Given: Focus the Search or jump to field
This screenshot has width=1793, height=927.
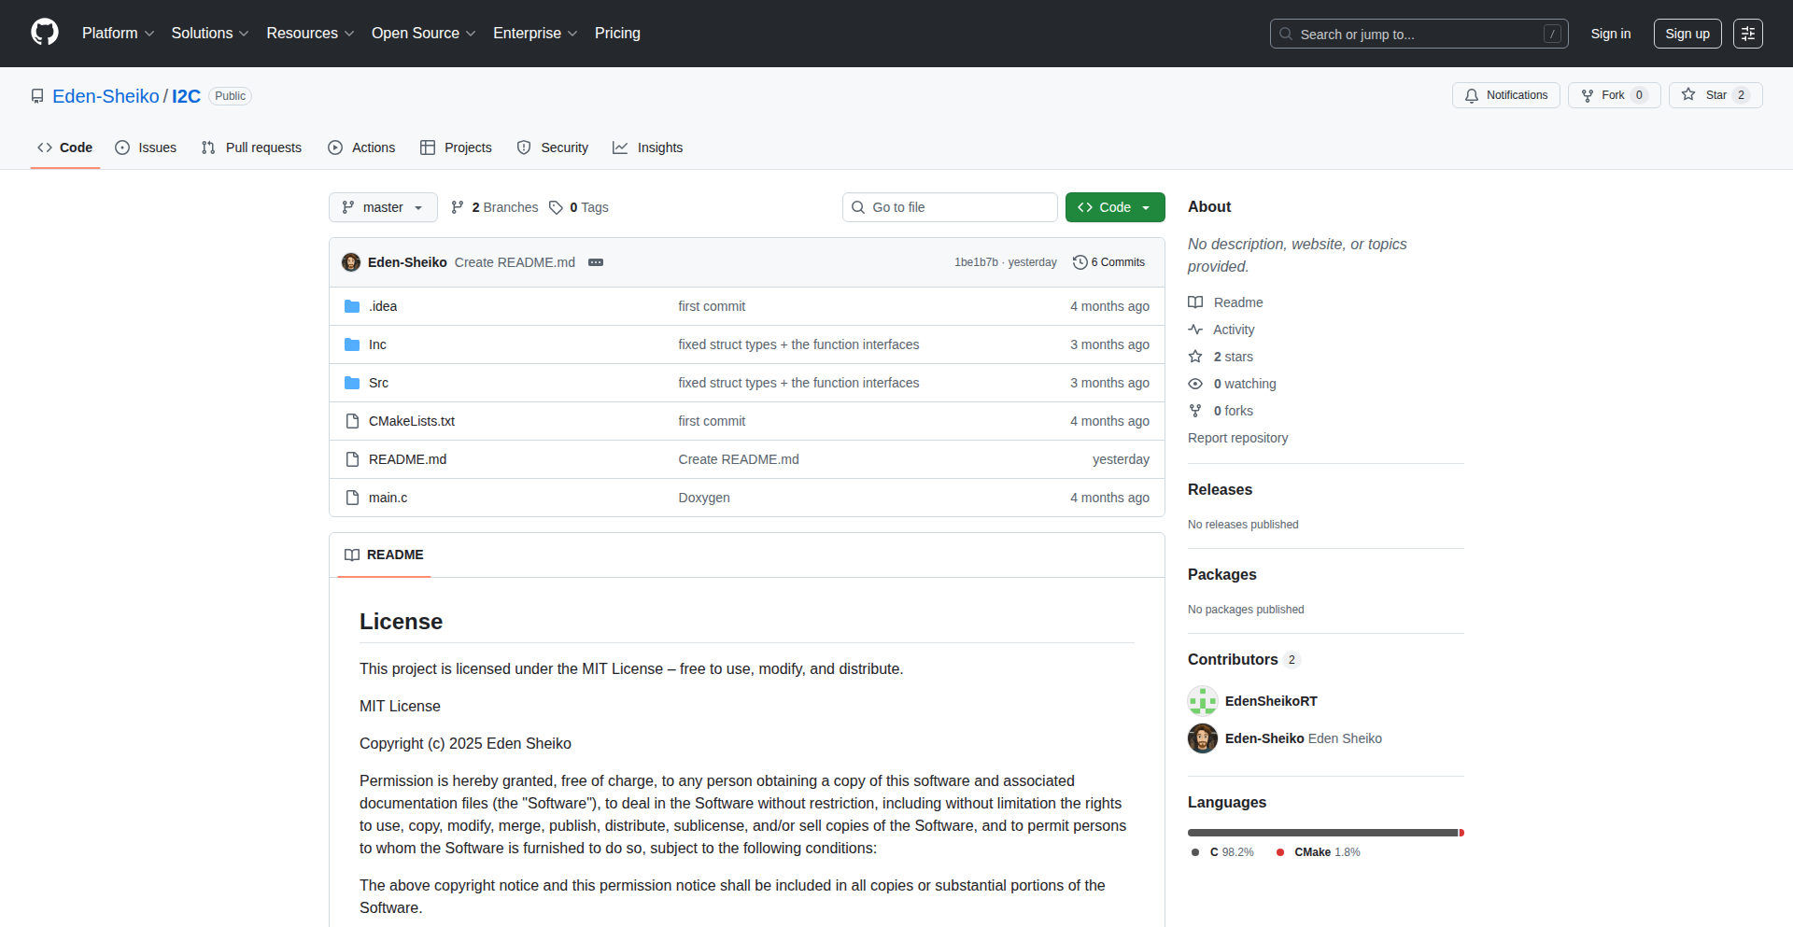Looking at the screenshot, I should [1419, 34].
